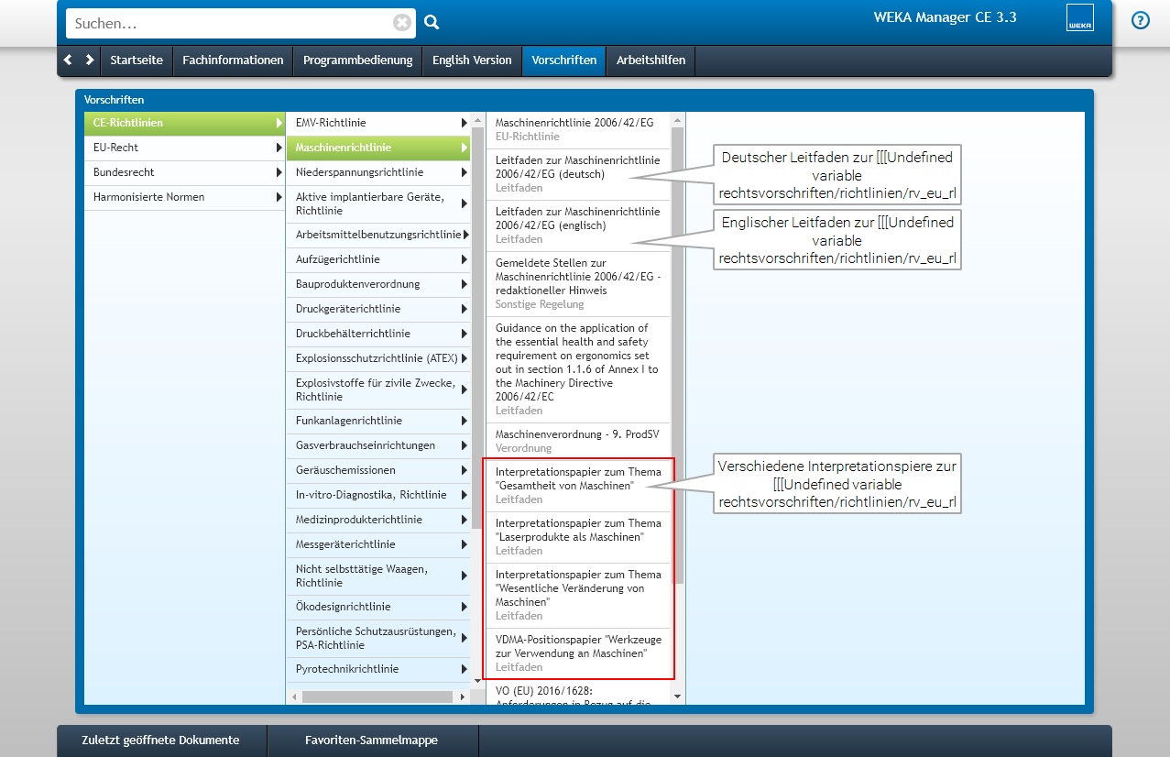The height and width of the screenshot is (757, 1170).
Task: Go back using left arrow icon
Action: pyautogui.click(x=68, y=60)
